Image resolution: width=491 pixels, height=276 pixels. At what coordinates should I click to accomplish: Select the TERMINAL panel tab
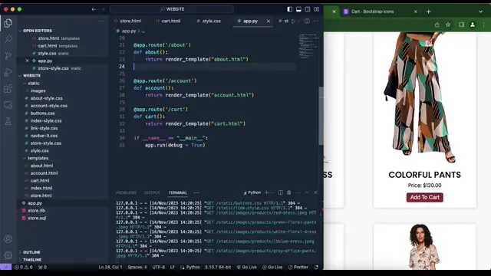coord(177,192)
